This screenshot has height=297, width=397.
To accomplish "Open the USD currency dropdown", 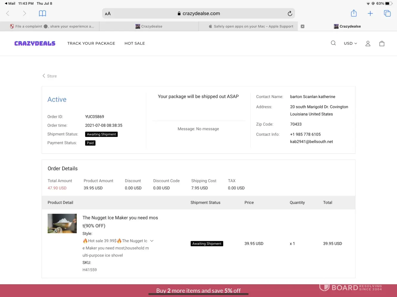I will point(350,43).
